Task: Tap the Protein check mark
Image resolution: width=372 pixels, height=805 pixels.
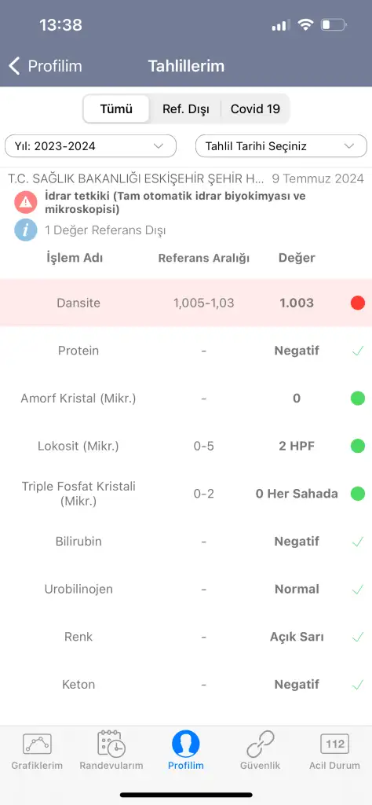Action: pyautogui.click(x=358, y=351)
